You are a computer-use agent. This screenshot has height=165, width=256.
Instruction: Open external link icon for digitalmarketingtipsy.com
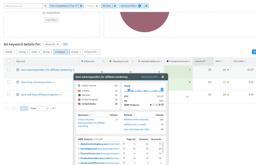[124, 144]
